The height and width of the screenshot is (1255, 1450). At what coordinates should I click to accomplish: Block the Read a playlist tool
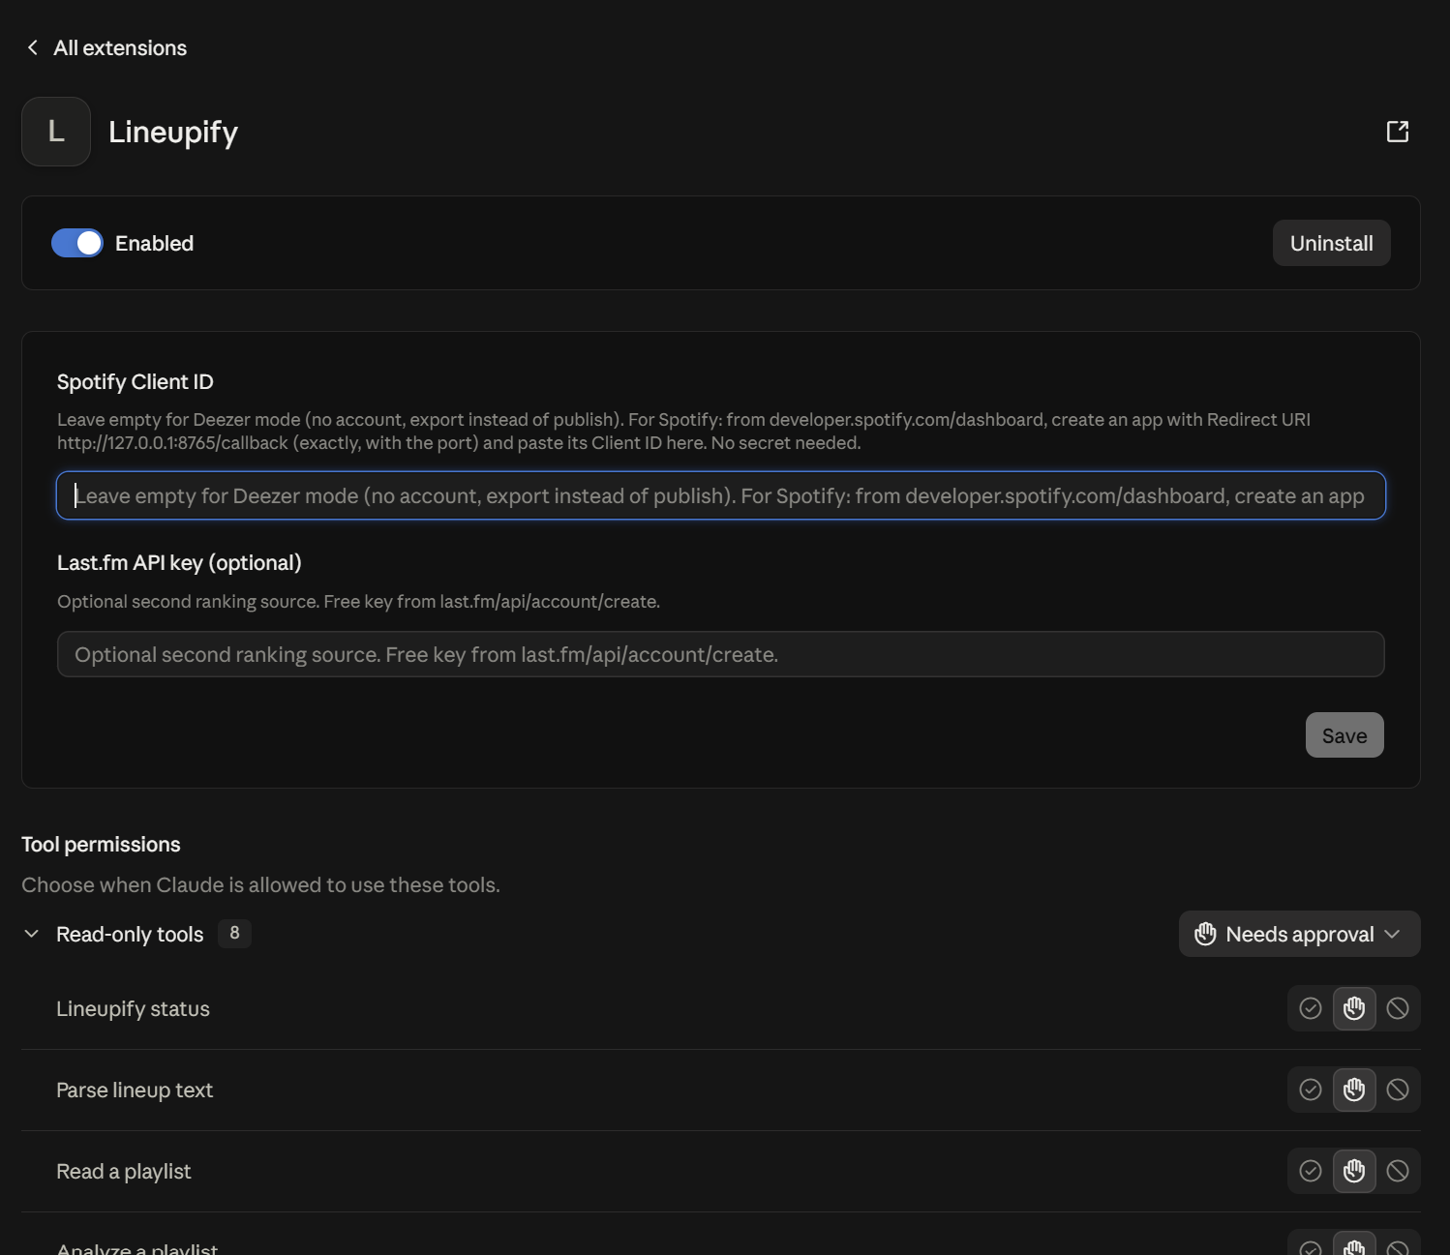point(1398,1171)
